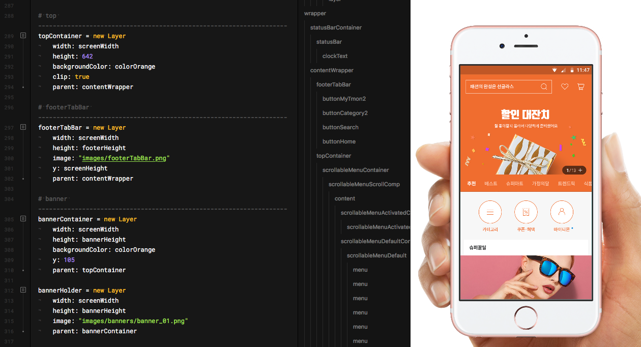This screenshot has width=641, height=347.
Task: Tap the search magnifier icon in phone preview
Action: click(x=544, y=87)
